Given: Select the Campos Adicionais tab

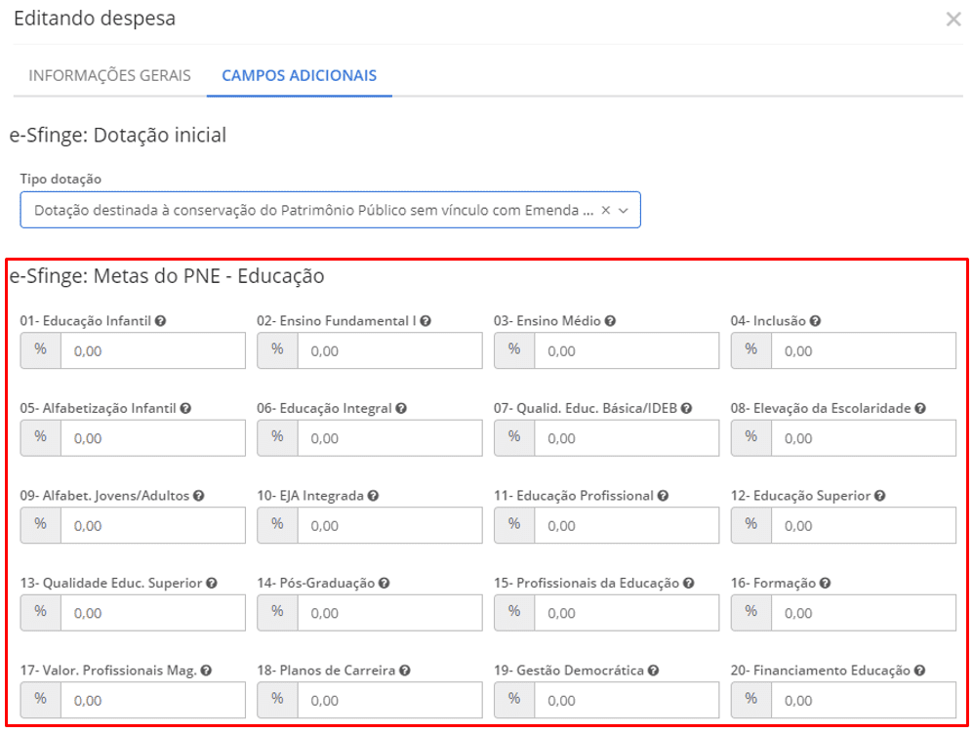Looking at the screenshot, I should click(299, 76).
